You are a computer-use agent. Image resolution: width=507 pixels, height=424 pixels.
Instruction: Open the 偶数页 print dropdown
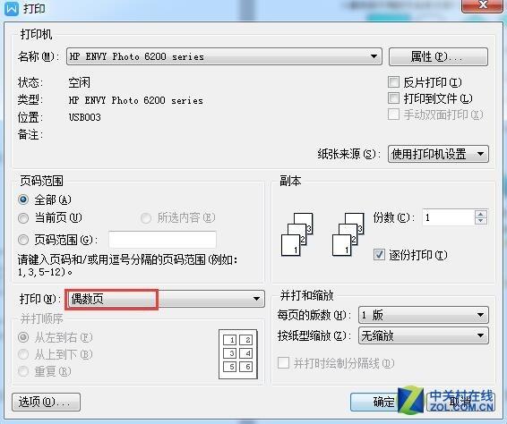(165, 299)
